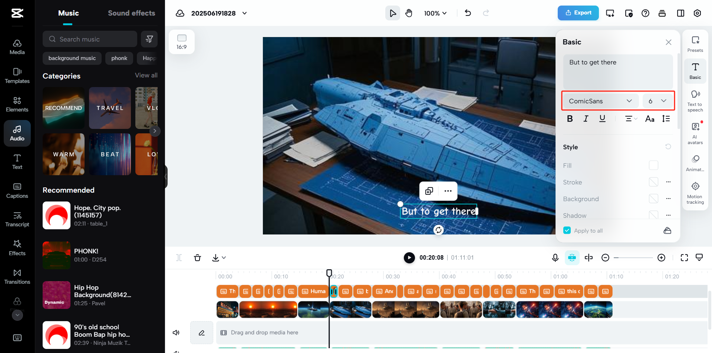Image resolution: width=712 pixels, height=353 pixels.
Task: Toggle bold text formatting
Action: [570, 119]
